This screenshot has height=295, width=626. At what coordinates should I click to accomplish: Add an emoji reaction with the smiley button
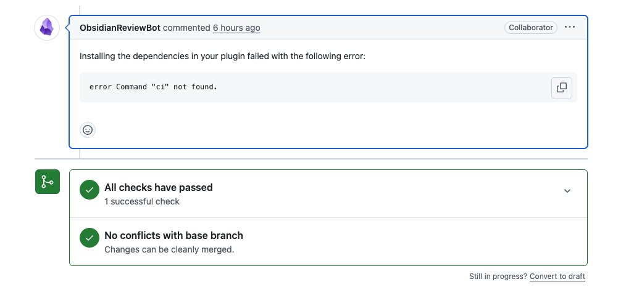(88, 130)
